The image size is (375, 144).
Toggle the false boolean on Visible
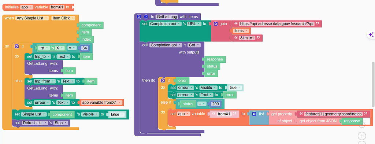117,114
